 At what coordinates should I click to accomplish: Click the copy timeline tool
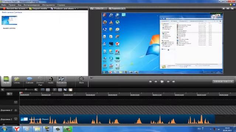tap(65, 90)
